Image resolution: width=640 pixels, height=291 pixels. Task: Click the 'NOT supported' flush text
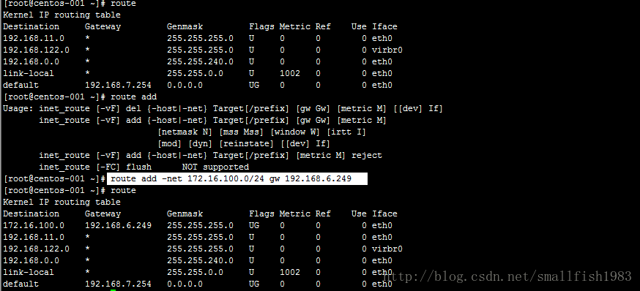pyautogui.click(x=215, y=167)
